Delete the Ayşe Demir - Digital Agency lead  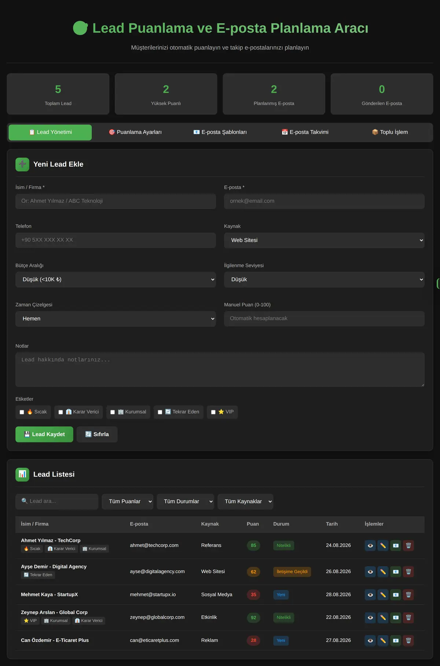point(408,572)
